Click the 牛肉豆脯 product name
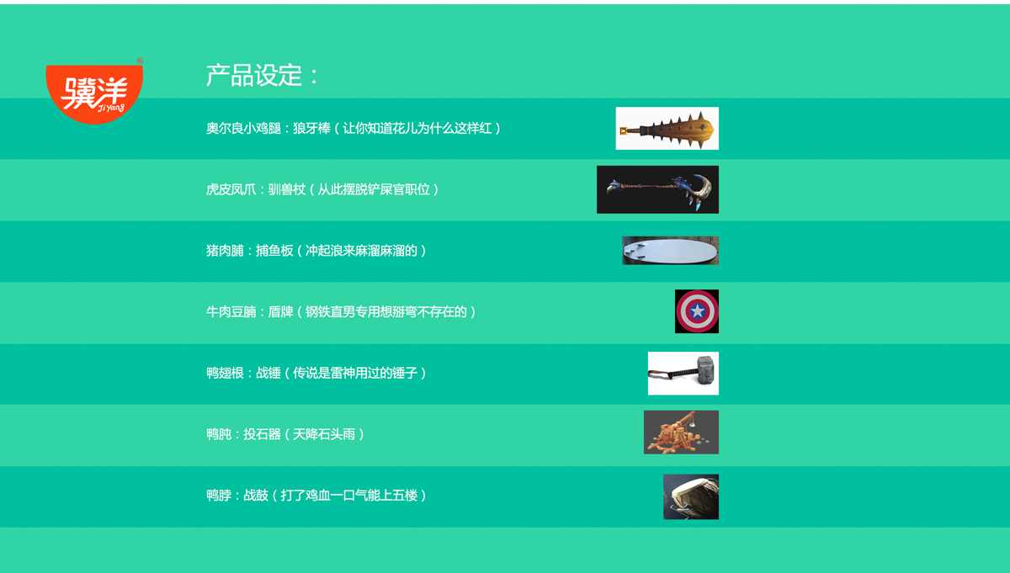 tap(230, 312)
